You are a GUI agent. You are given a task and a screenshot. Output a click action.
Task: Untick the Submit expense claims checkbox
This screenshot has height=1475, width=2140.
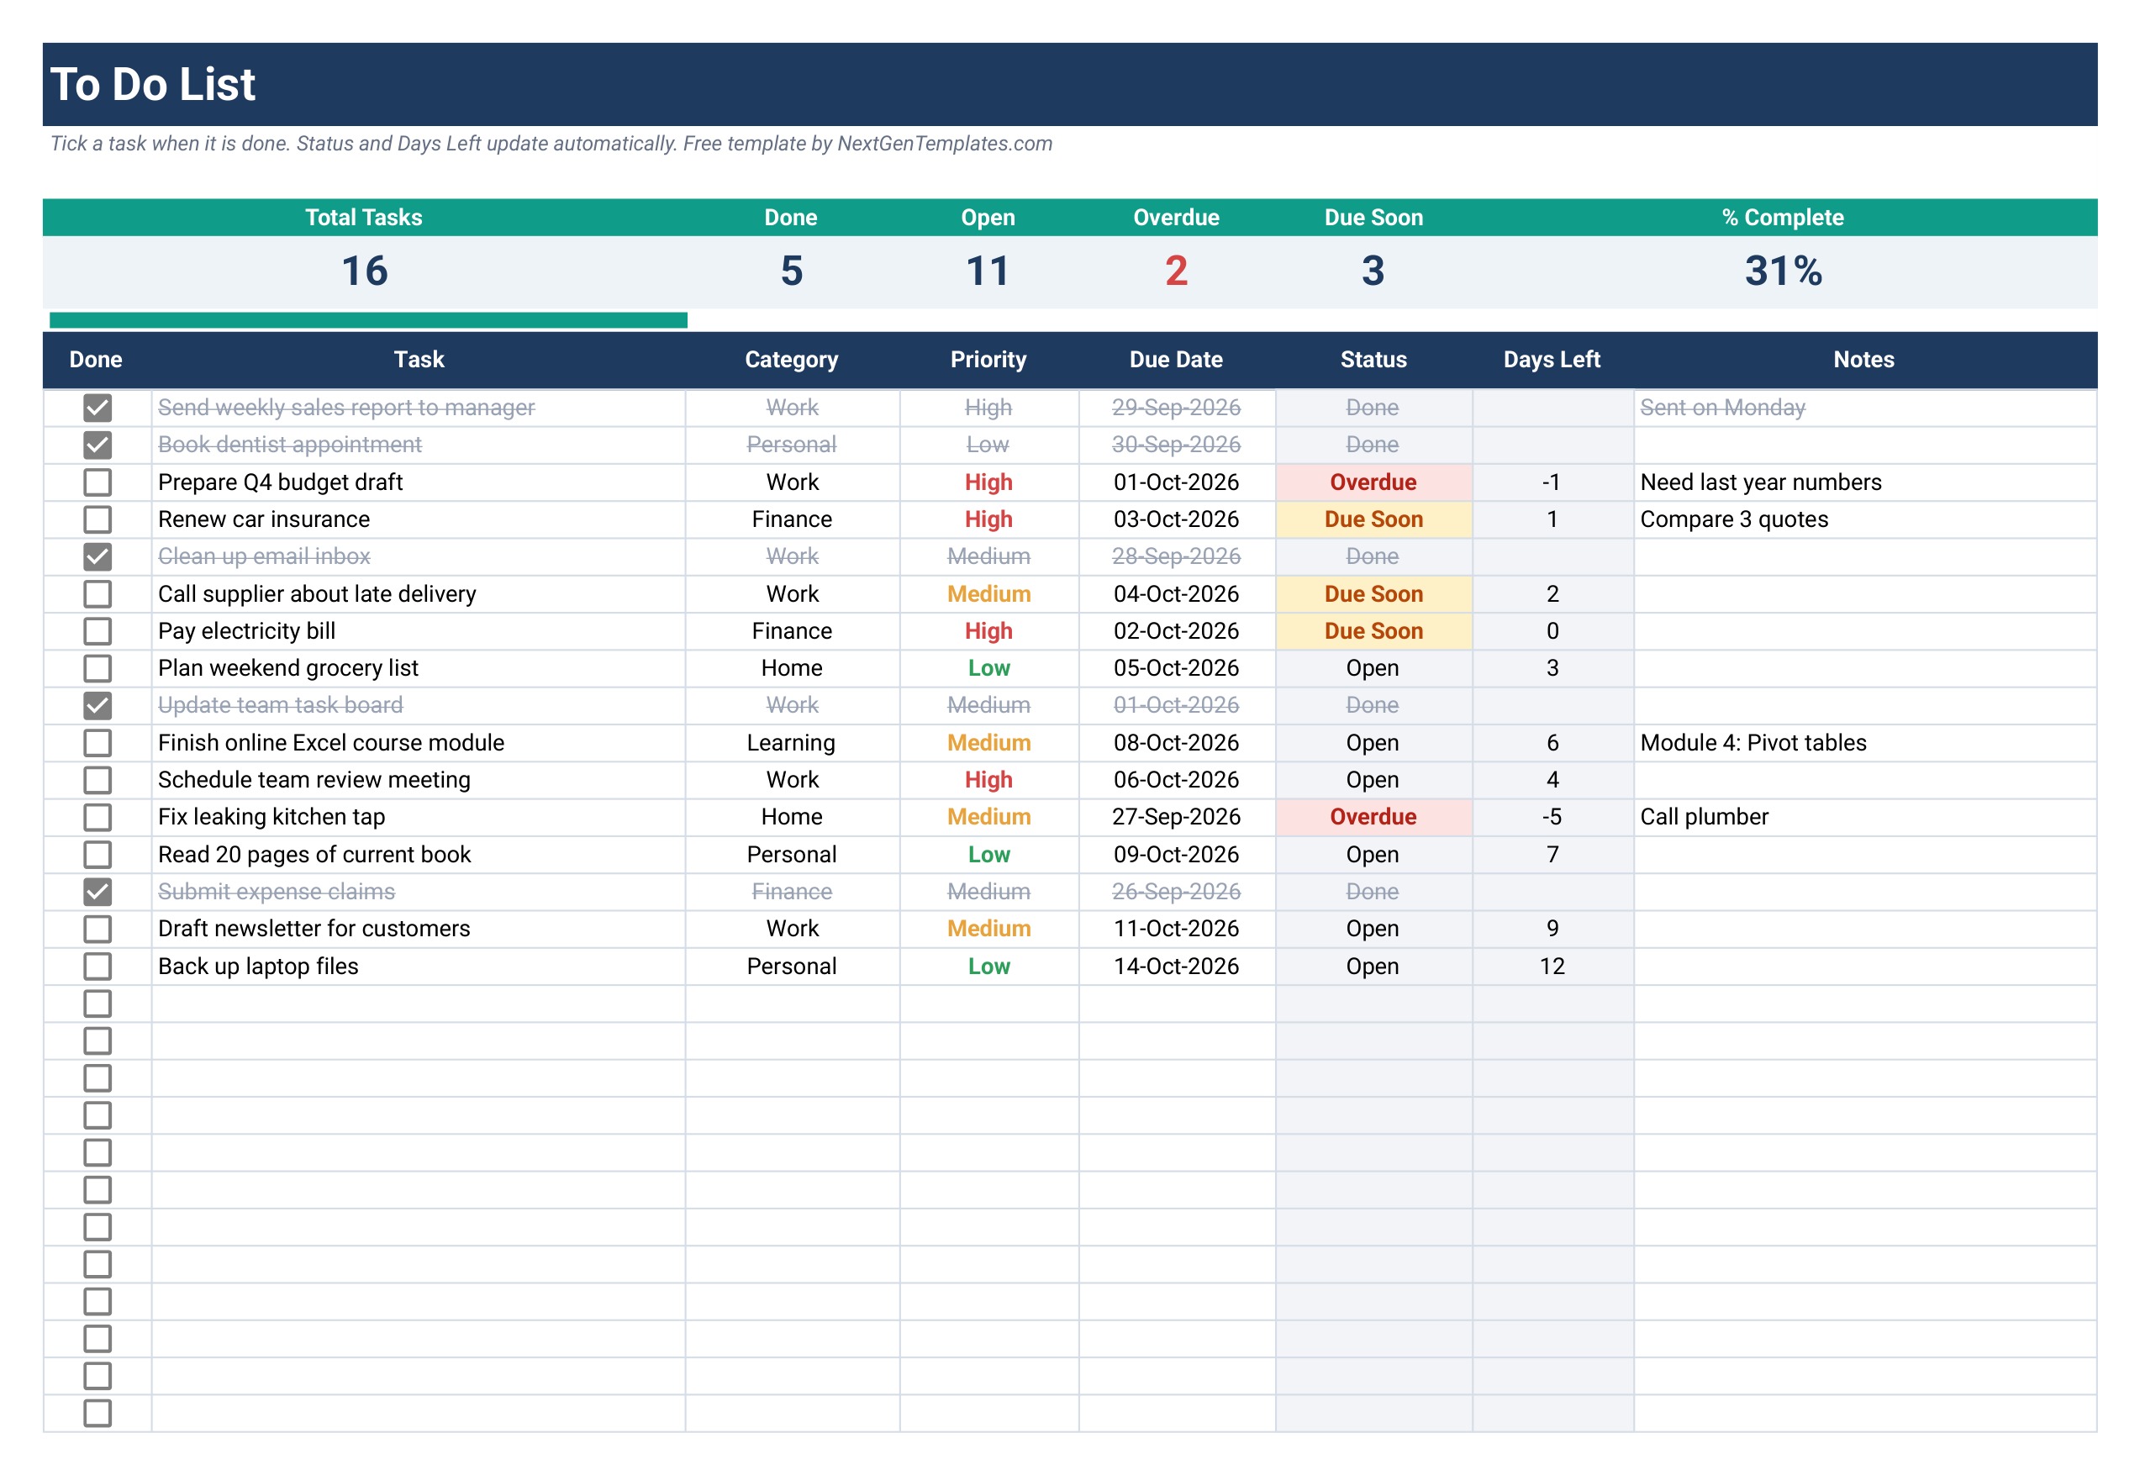point(97,892)
